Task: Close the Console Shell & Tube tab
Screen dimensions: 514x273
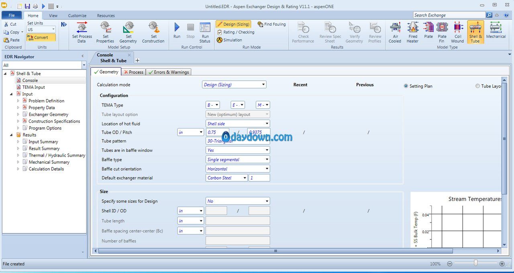Action: 129,55
